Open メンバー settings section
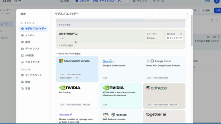 (30, 35)
